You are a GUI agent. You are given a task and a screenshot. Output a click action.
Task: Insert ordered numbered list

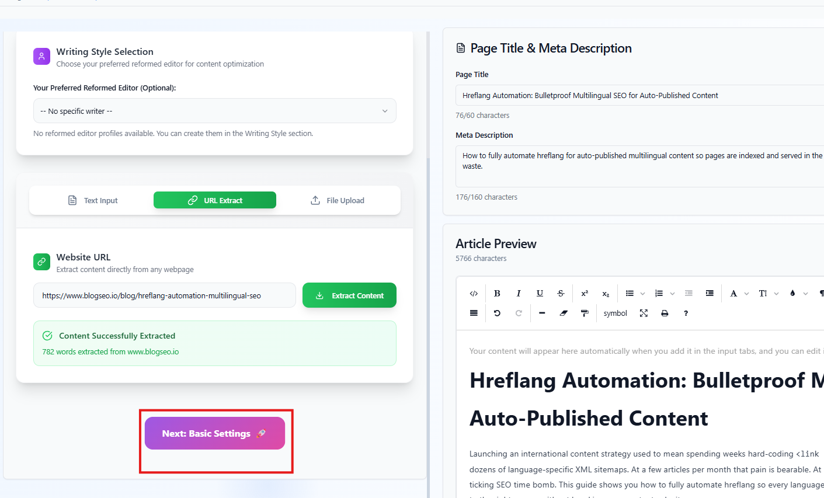coord(659,294)
